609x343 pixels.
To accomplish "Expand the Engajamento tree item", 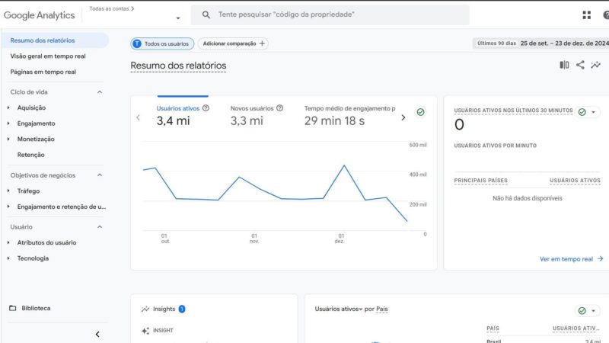I will click(x=8, y=123).
